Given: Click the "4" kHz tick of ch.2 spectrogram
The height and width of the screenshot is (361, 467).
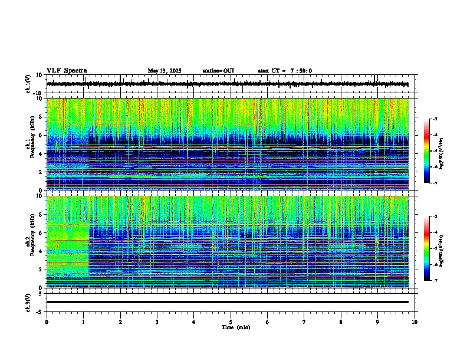Looking at the screenshot, I should (41, 251).
